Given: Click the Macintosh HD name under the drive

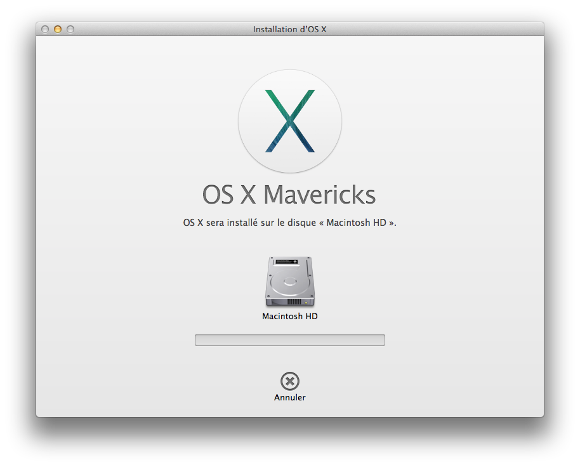Looking at the screenshot, I should (x=289, y=316).
